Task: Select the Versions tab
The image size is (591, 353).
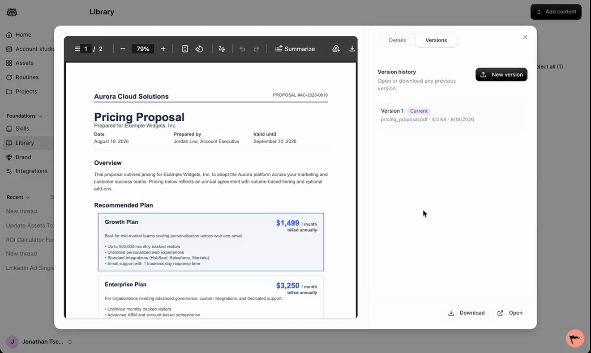Action: pyautogui.click(x=436, y=40)
